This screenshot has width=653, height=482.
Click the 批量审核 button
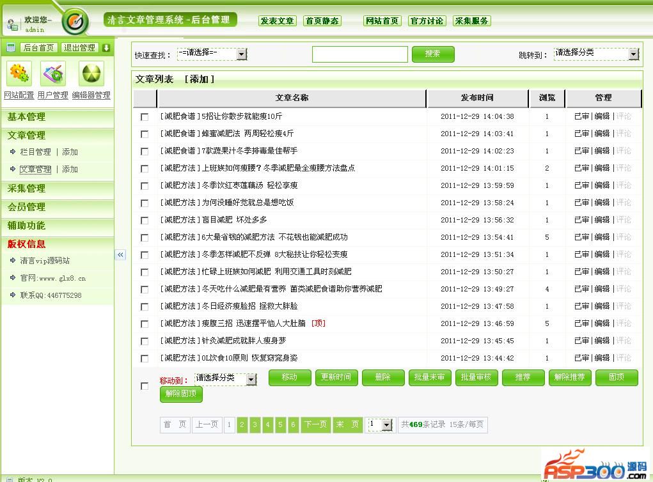click(x=476, y=378)
